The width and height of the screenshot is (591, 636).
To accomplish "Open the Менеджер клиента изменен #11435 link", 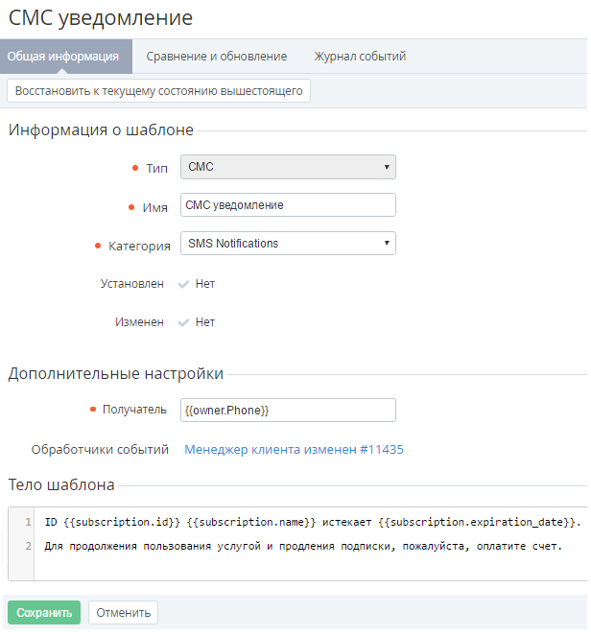I will point(294,449).
